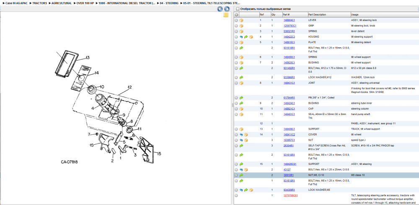419x205 pixels.
Task: Click green arrow in the M12 bolt row
Action: click(x=241, y=68)
